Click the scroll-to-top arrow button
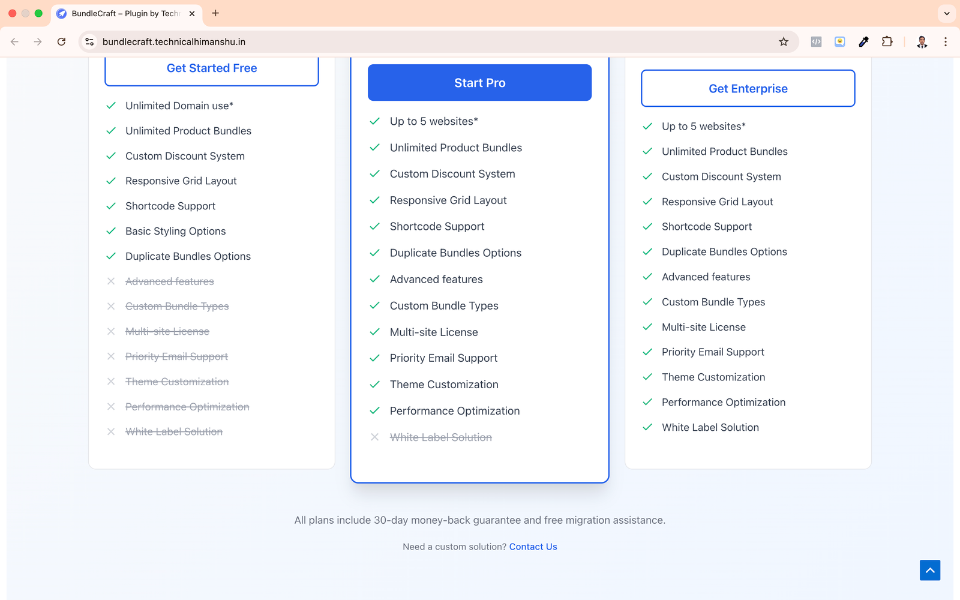960x600 pixels. click(929, 570)
